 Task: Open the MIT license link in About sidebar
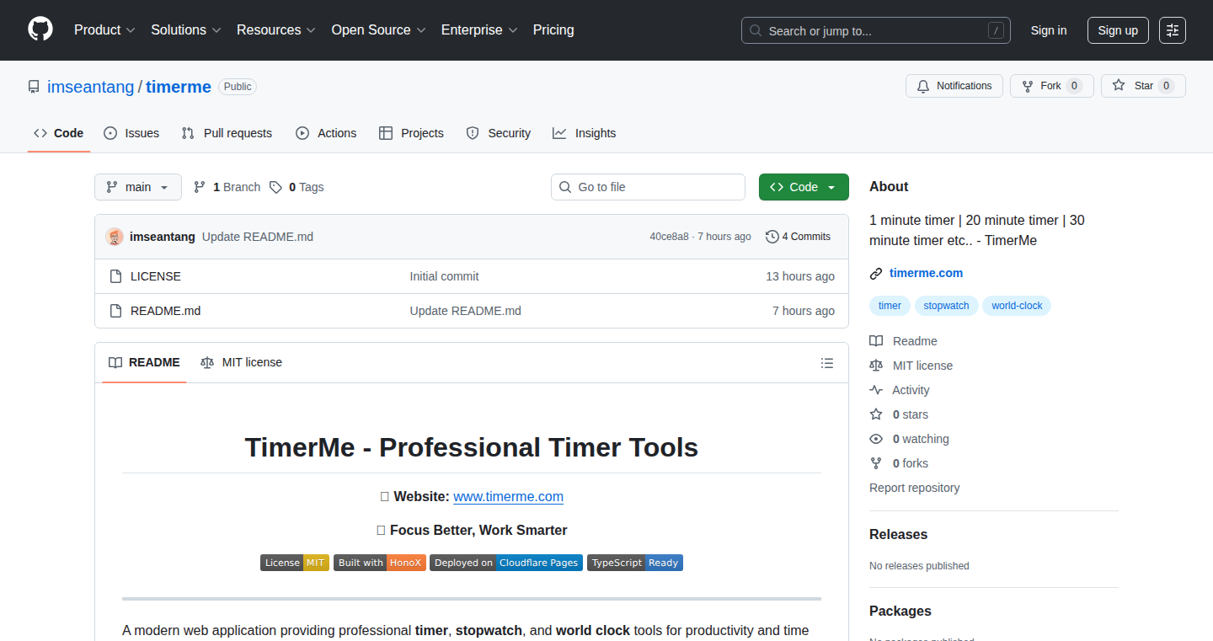[x=911, y=366]
